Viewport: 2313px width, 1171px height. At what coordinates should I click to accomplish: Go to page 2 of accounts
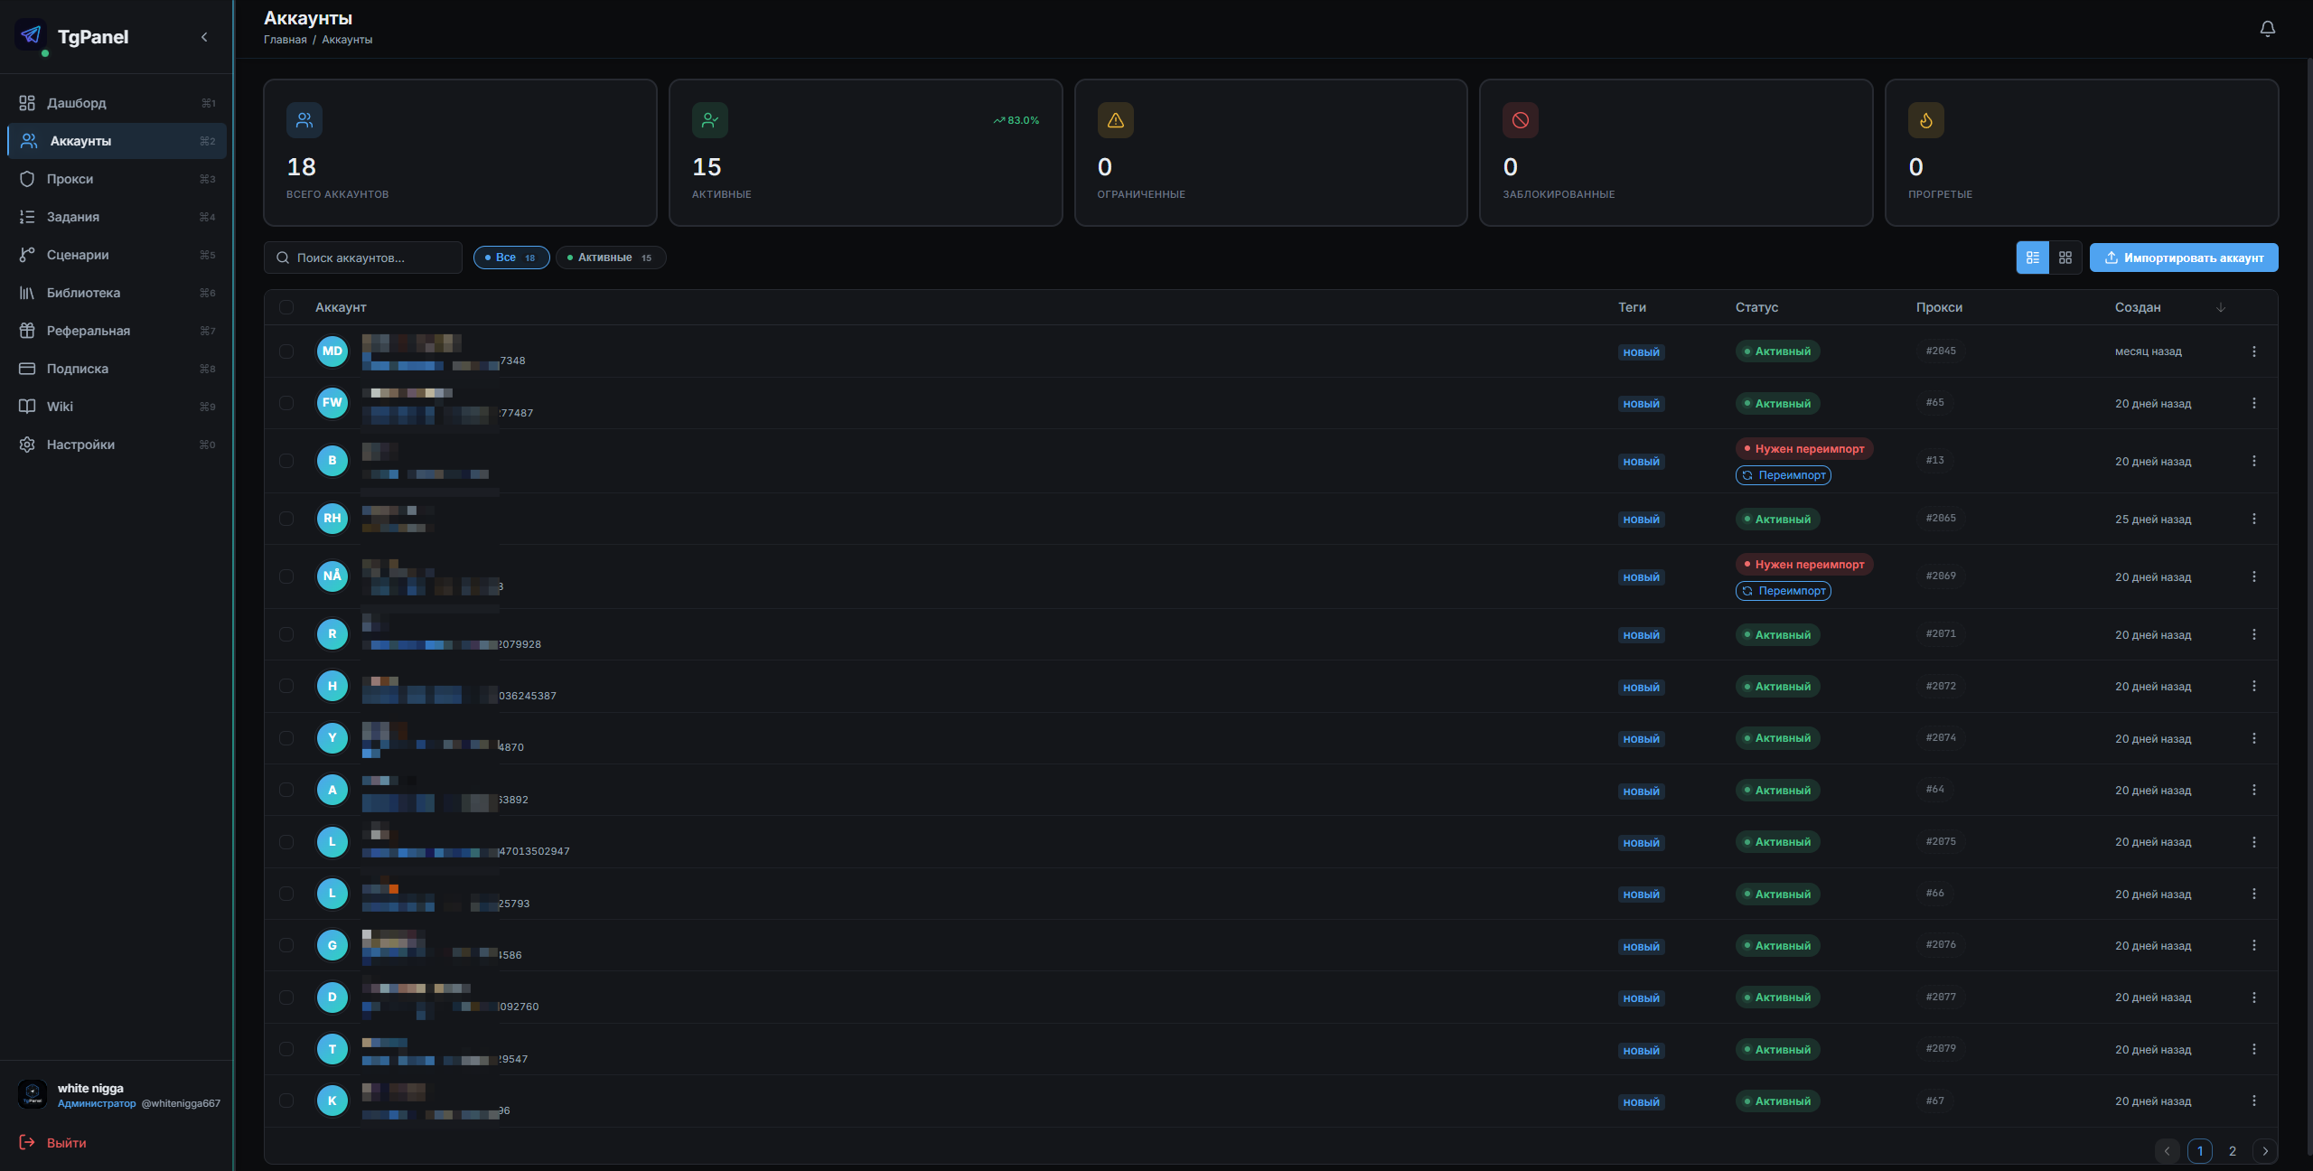[x=2233, y=1151]
